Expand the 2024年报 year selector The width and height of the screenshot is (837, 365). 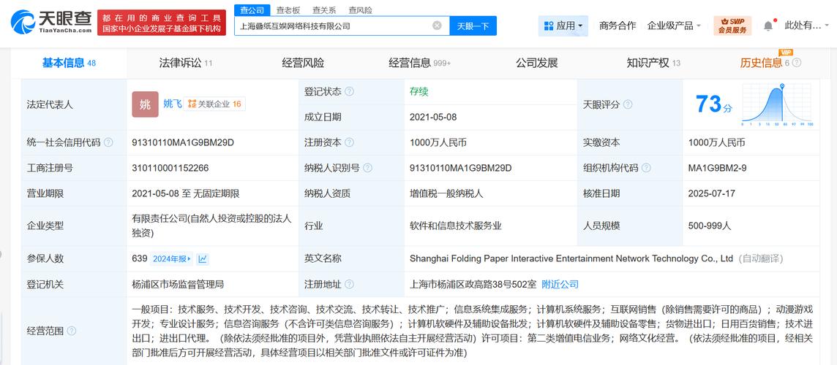coord(171,259)
